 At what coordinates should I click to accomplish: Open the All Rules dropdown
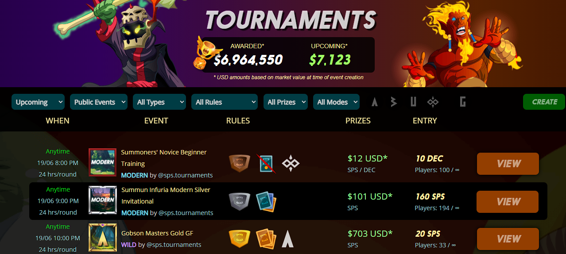click(x=225, y=102)
